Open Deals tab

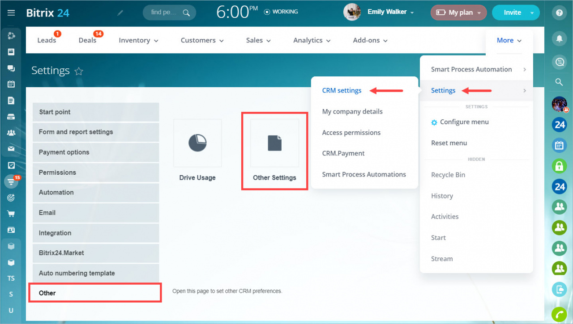click(x=87, y=40)
